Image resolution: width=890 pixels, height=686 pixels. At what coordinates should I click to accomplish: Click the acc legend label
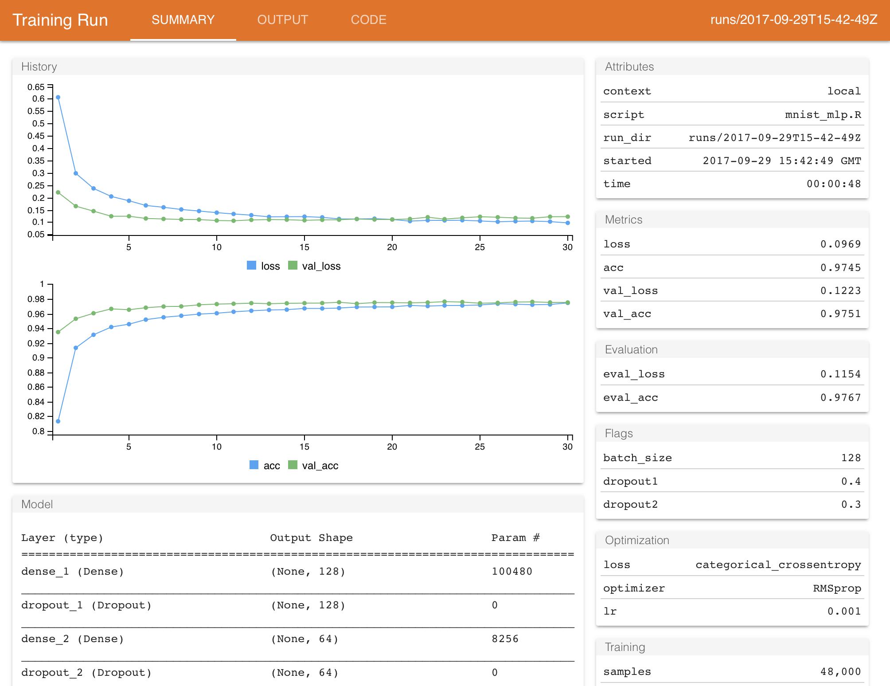click(272, 466)
